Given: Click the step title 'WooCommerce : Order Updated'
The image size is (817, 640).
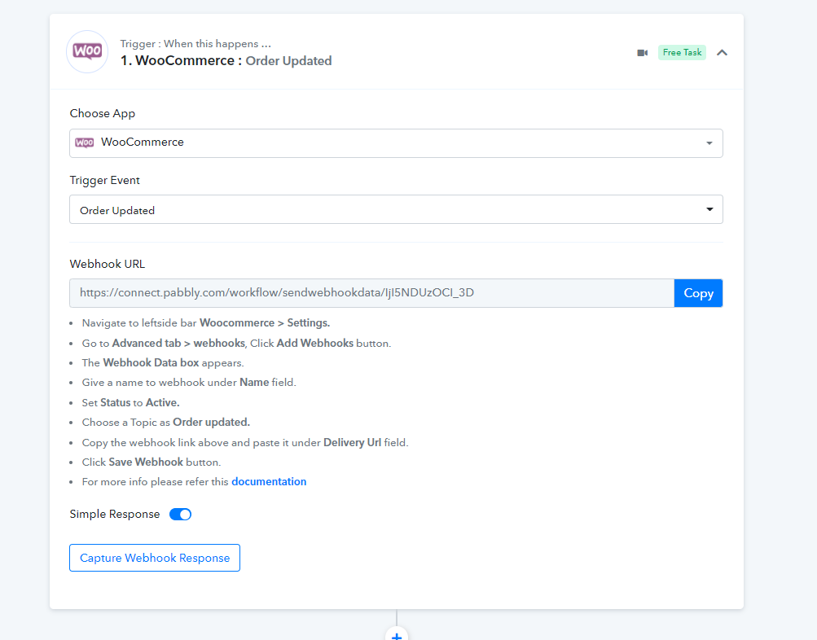Looking at the screenshot, I should pyautogui.click(x=226, y=61).
